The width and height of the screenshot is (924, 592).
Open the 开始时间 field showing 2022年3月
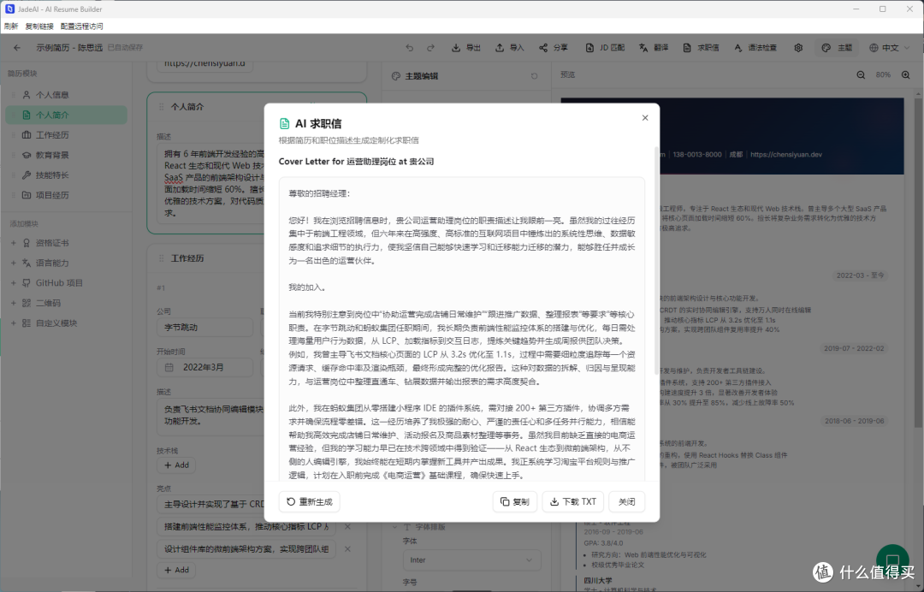pos(204,367)
